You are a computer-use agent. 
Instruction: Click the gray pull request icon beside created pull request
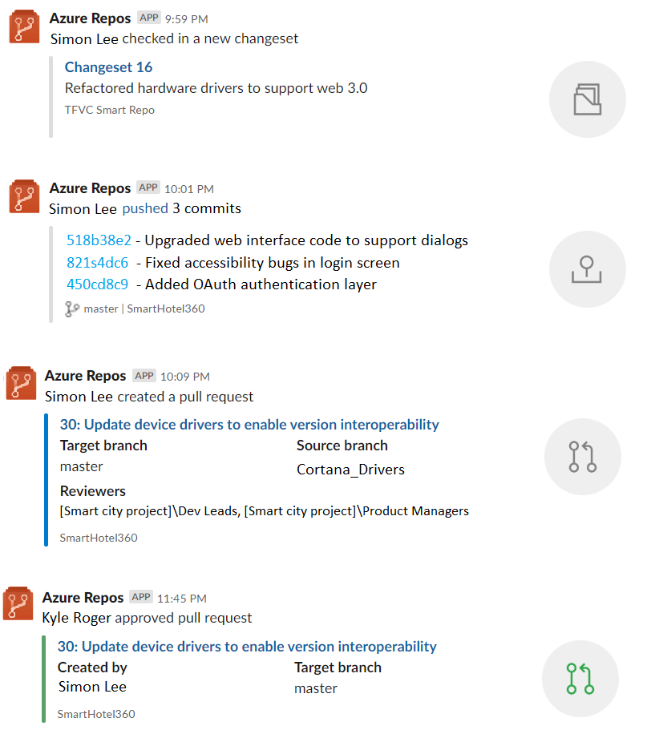point(582,457)
